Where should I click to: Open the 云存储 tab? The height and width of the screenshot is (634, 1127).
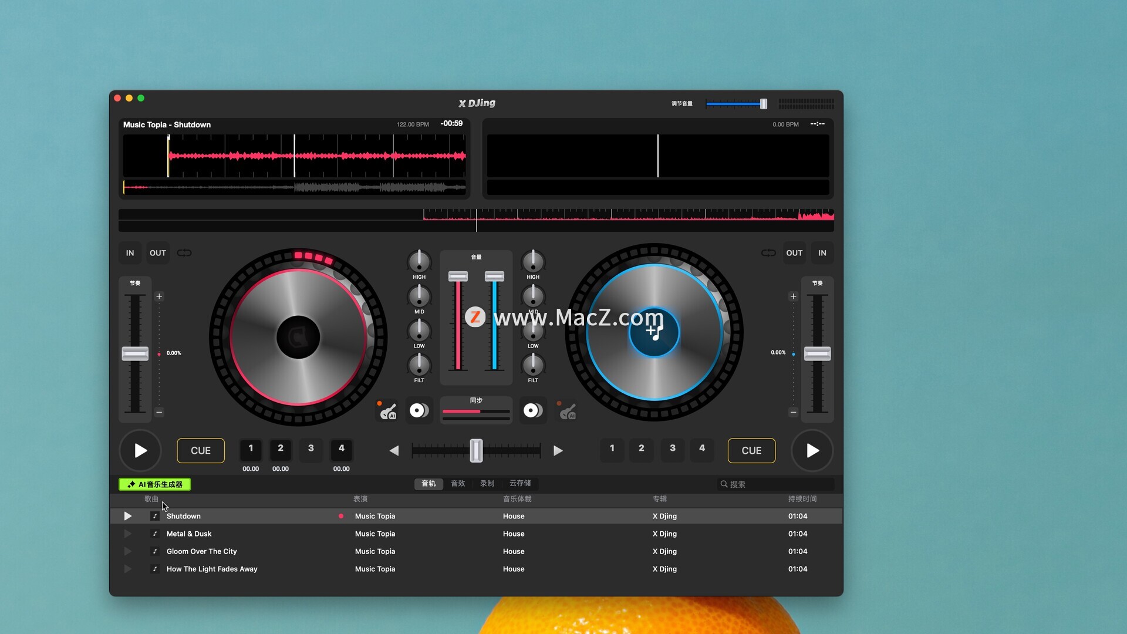click(520, 484)
